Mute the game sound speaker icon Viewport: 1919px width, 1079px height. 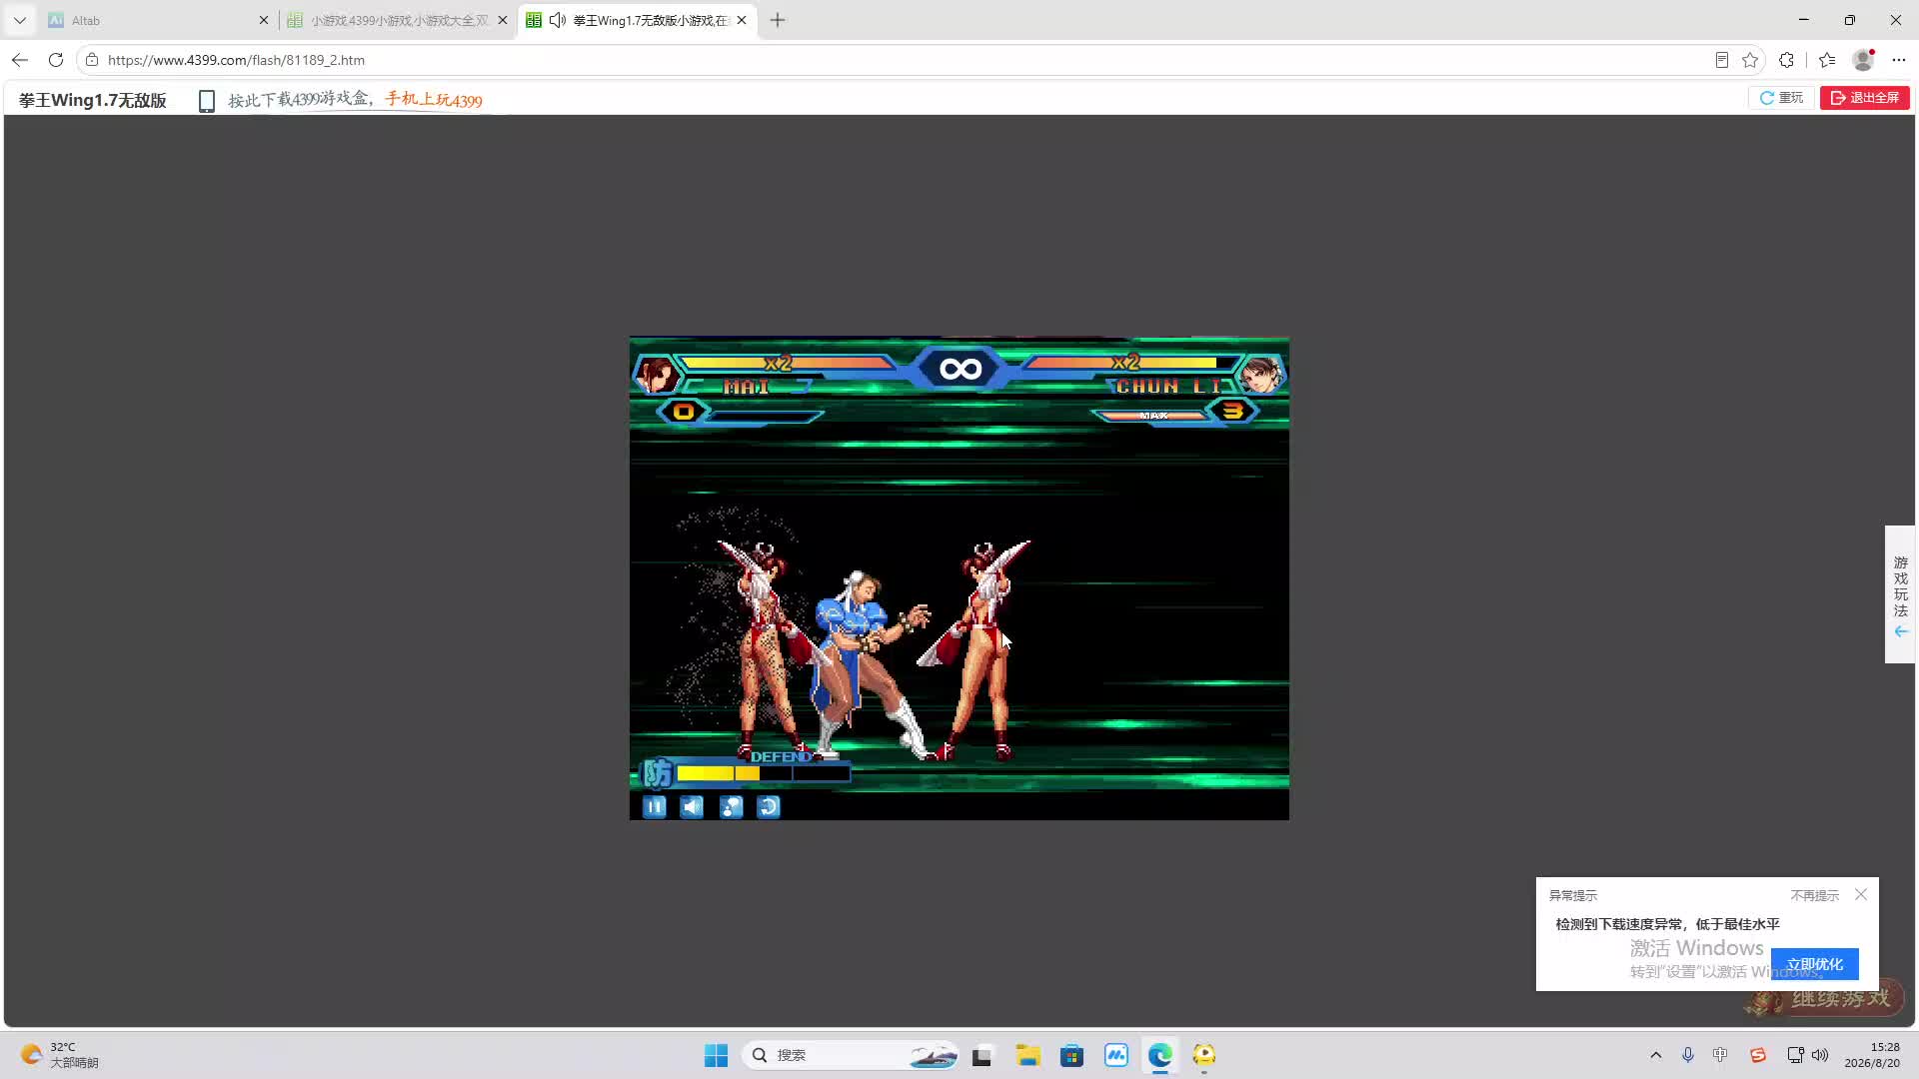[x=693, y=807]
